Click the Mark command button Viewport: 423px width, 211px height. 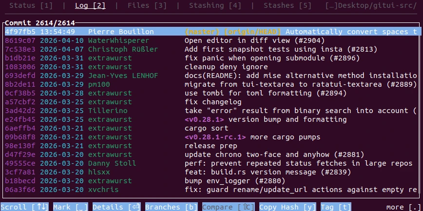71,207
